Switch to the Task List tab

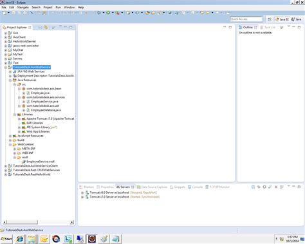click(268, 27)
